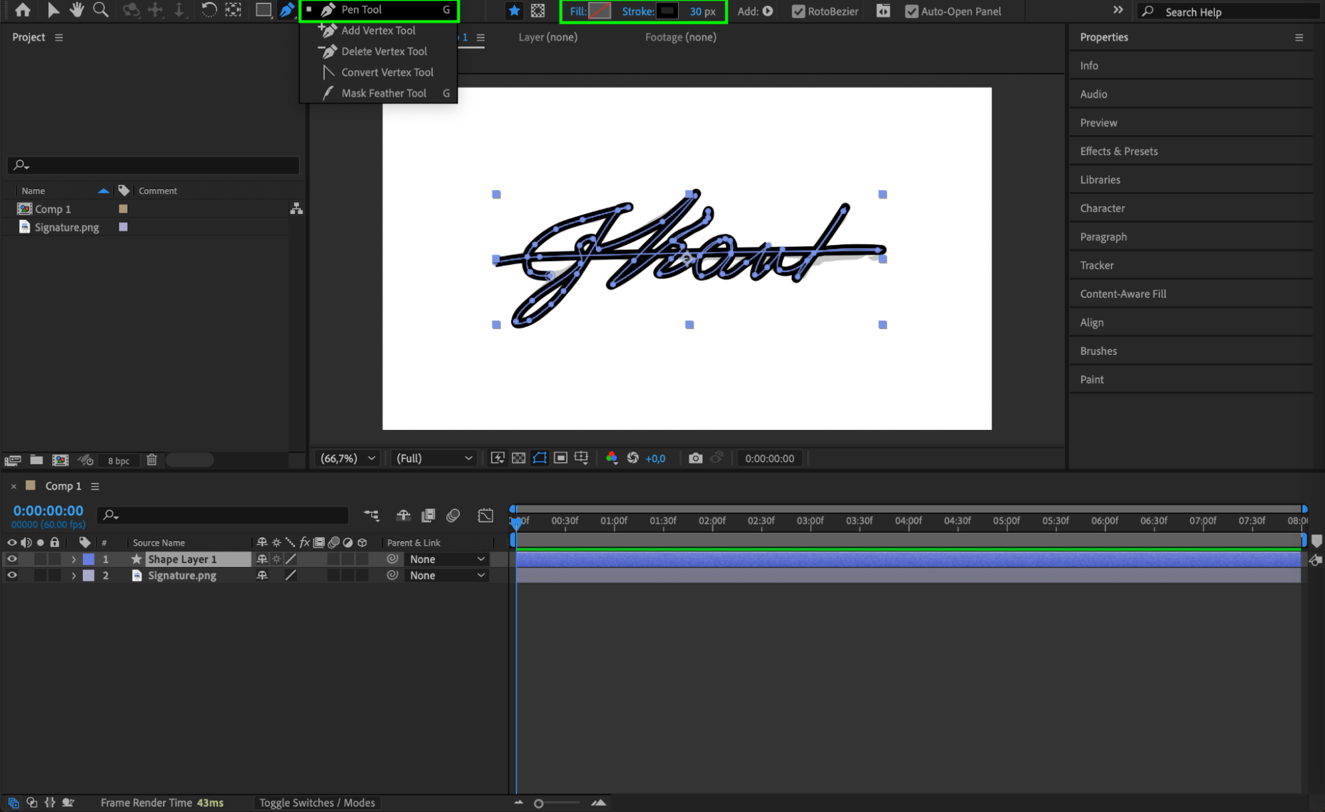Click the Home icon in toolbar

point(23,10)
